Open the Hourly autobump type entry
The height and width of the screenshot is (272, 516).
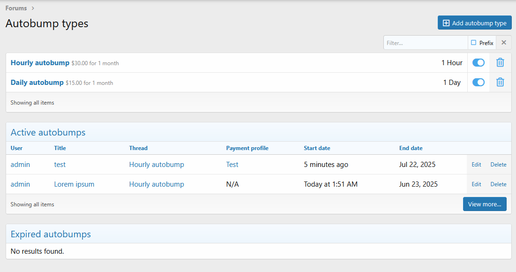[x=40, y=62]
